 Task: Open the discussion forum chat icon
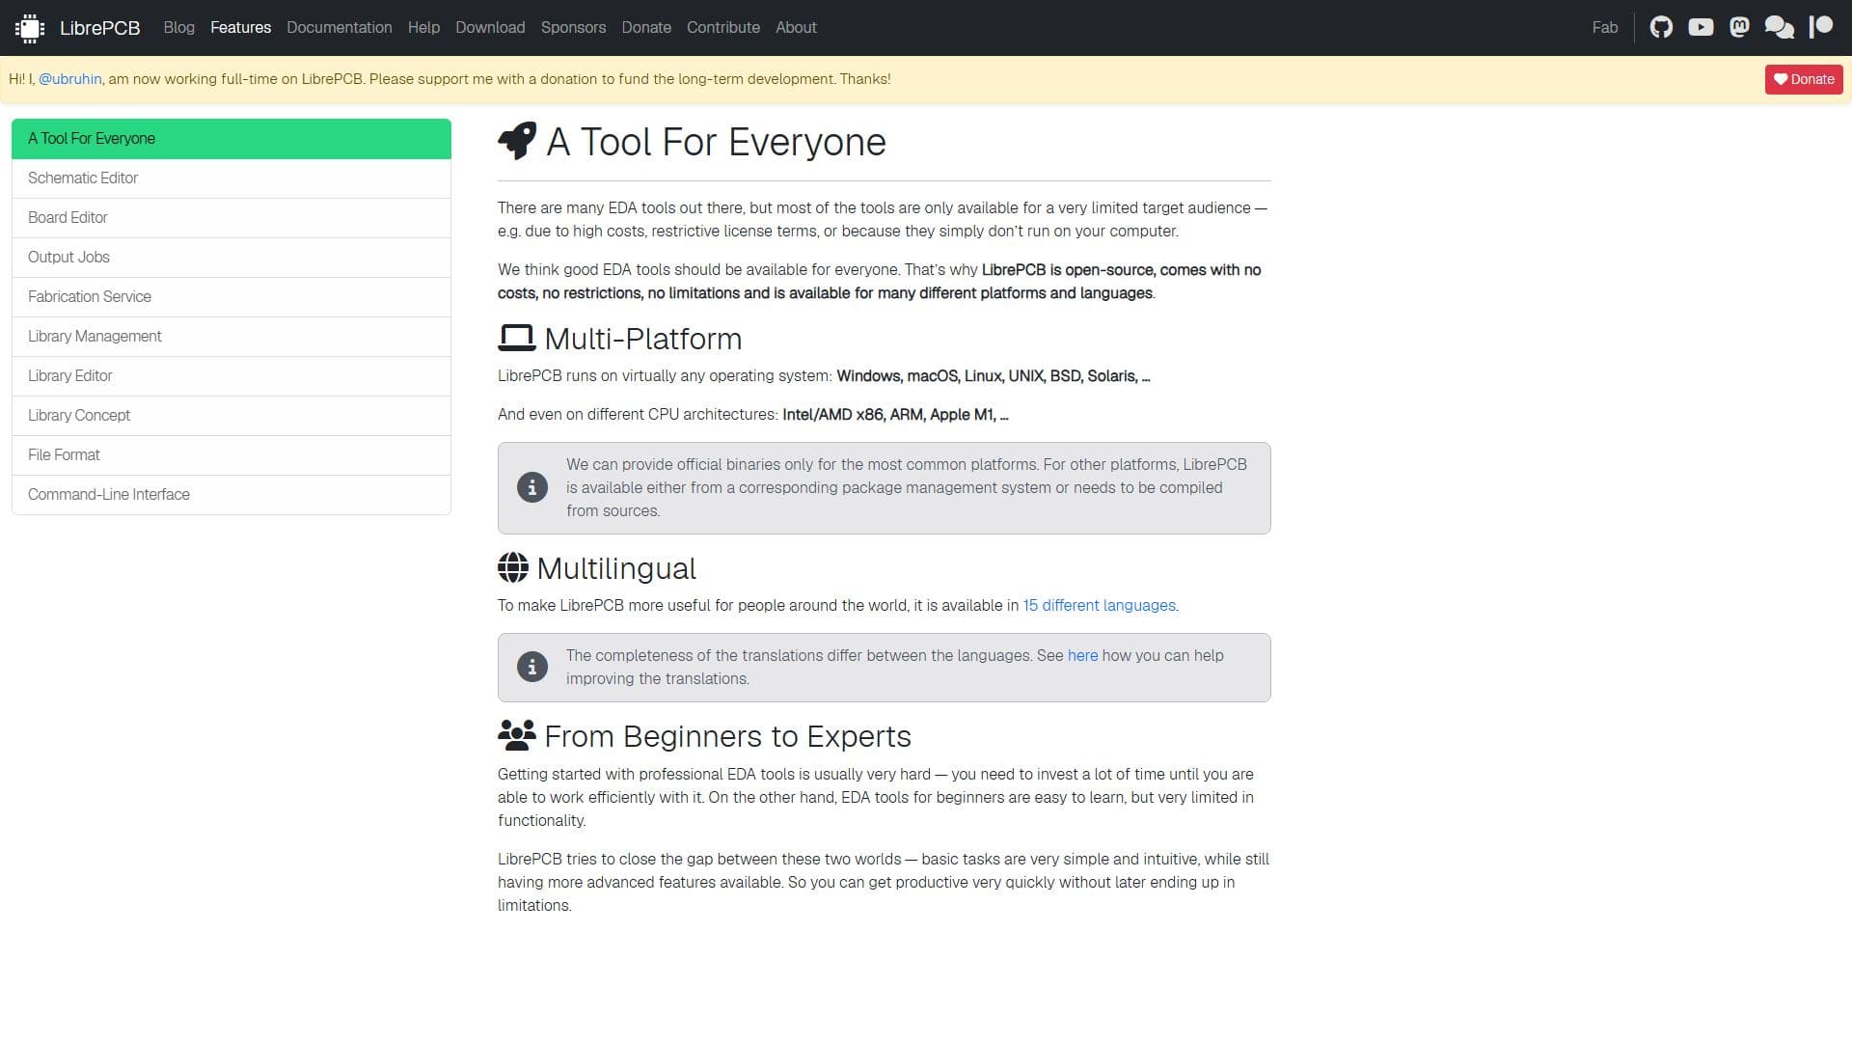[1780, 27]
